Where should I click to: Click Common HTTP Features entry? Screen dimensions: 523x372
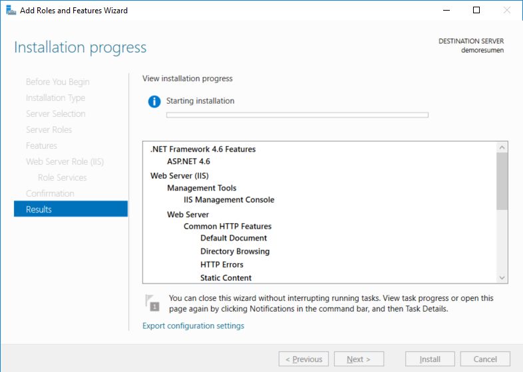click(228, 227)
